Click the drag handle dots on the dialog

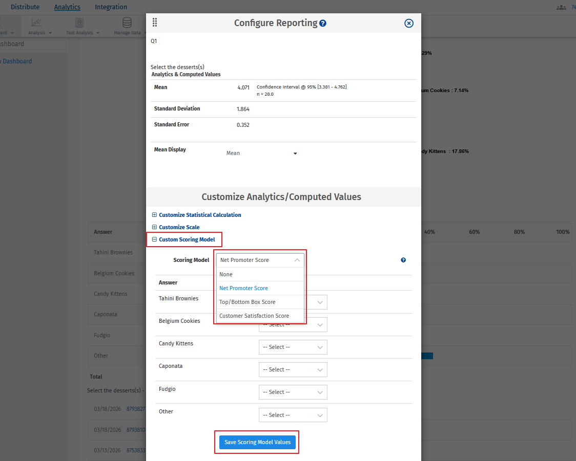155,23
